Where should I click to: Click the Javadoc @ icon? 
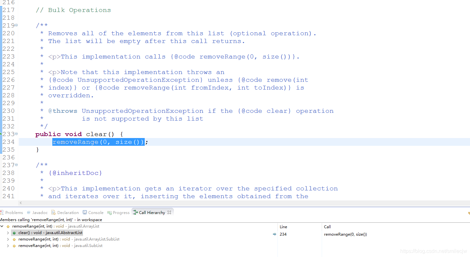[x=28, y=212]
